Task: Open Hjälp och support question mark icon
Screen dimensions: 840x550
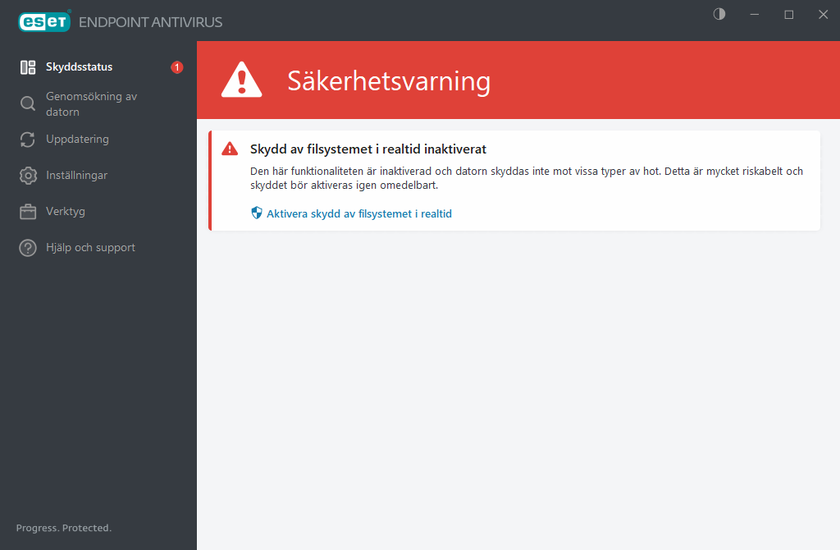Action: click(x=29, y=247)
